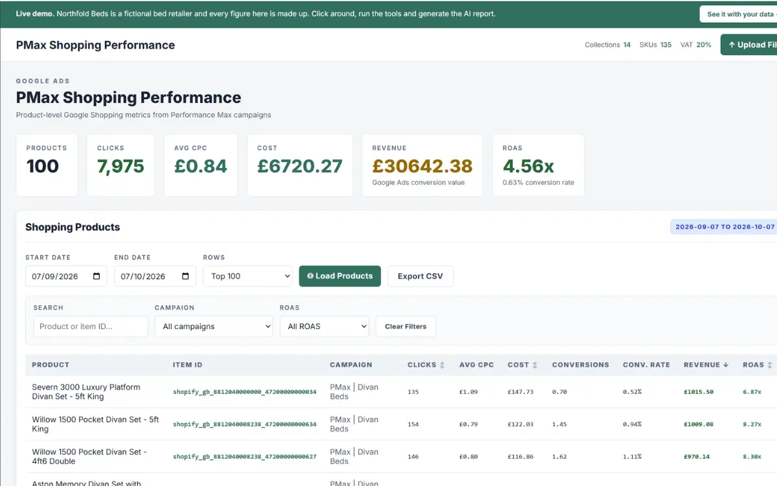The height and width of the screenshot is (486, 777).
Task: Click the Cost £6720.27 stat card
Action: [x=300, y=165]
